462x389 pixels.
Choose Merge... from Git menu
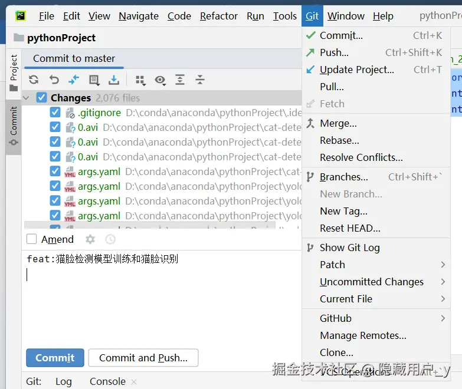click(x=376, y=124)
